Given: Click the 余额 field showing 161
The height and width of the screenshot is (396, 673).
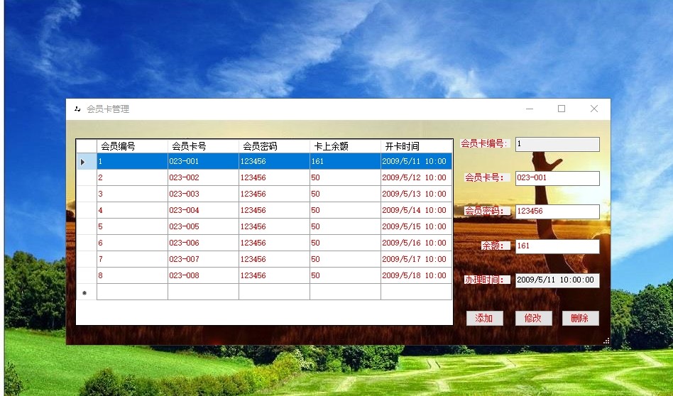Looking at the screenshot, I should click(x=557, y=246).
